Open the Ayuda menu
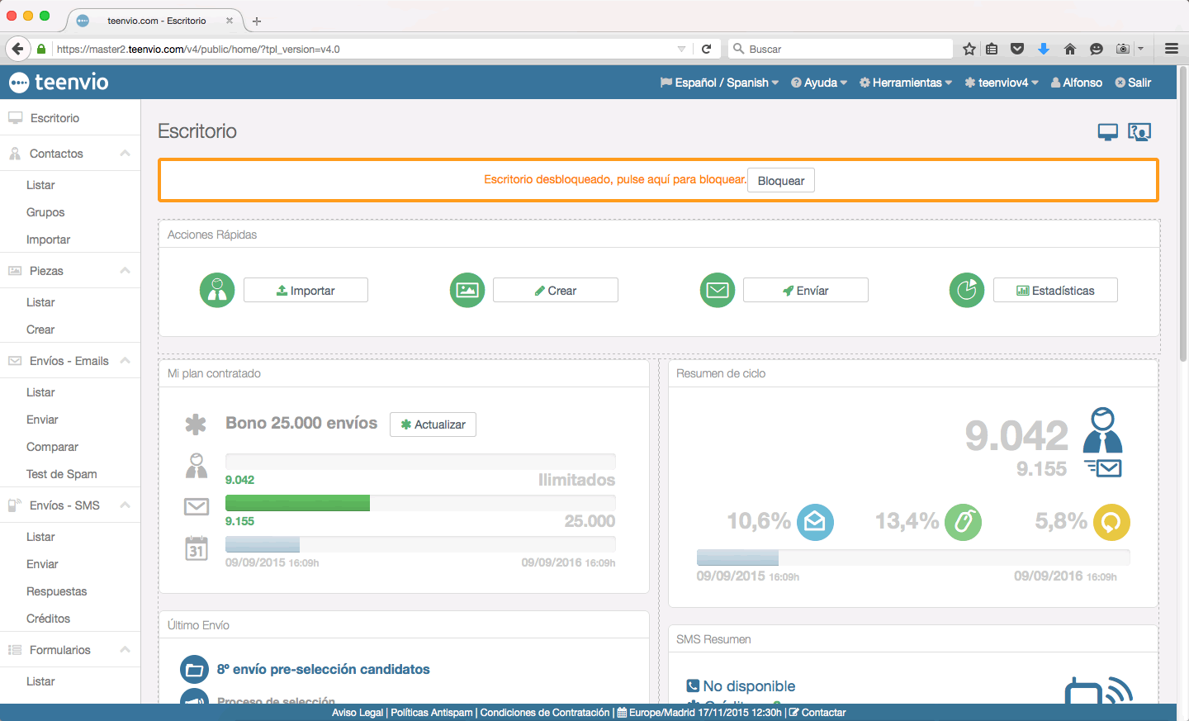This screenshot has height=721, width=1189. point(819,83)
